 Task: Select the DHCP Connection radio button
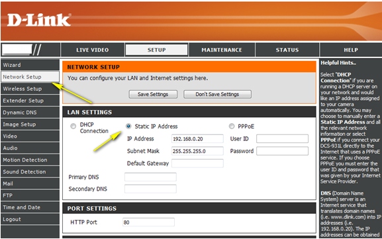pos(73,126)
